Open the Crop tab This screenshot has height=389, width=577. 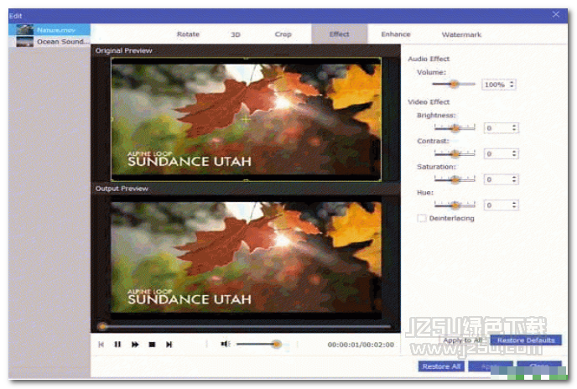(283, 34)
